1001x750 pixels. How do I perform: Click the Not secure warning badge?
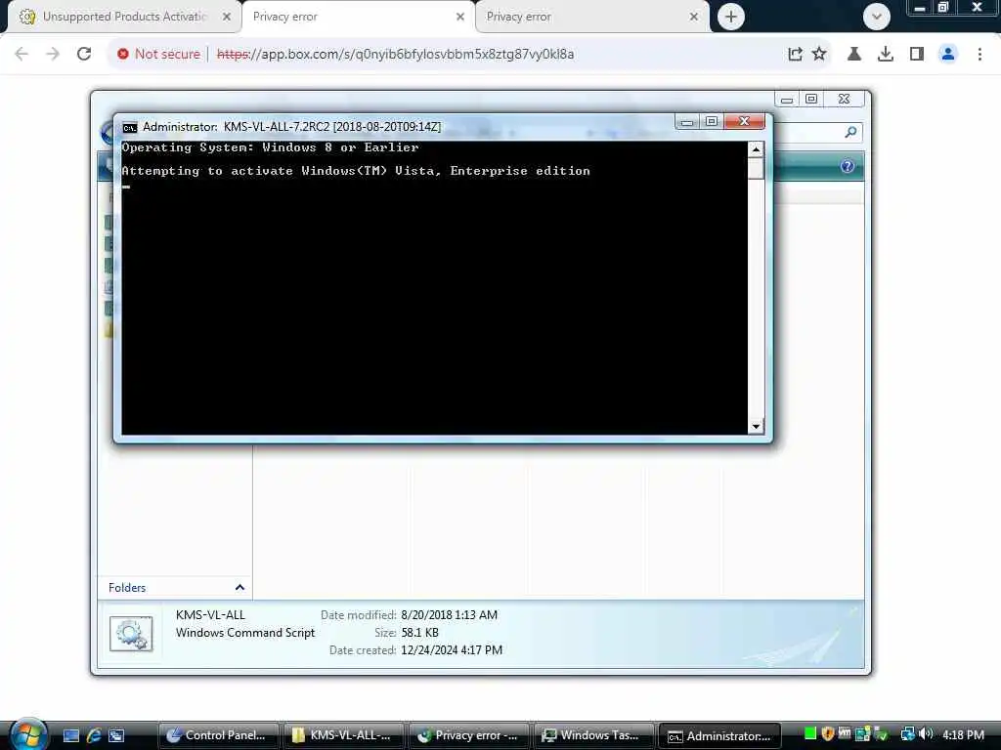159,55
